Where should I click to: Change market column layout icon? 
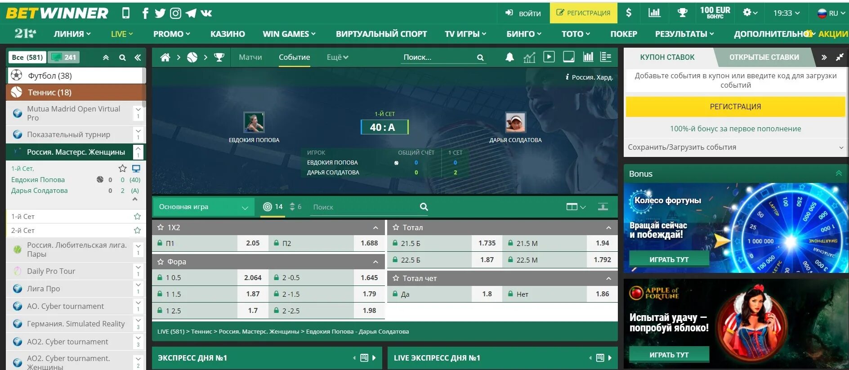pos(576,207)
